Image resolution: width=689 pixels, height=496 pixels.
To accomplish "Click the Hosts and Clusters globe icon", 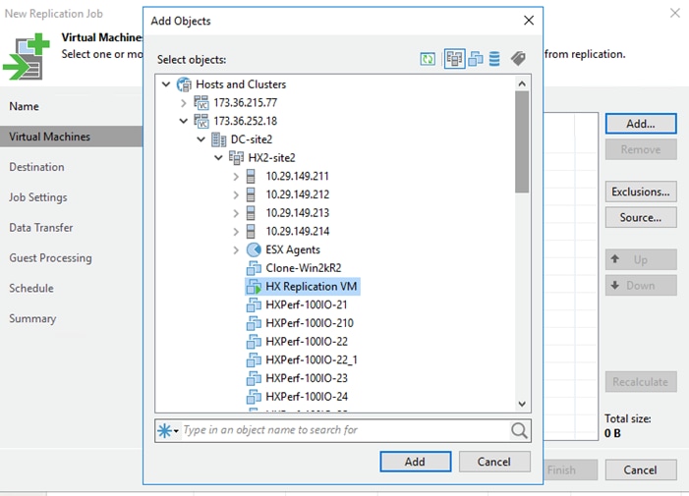I will click(x=184, y=84).
